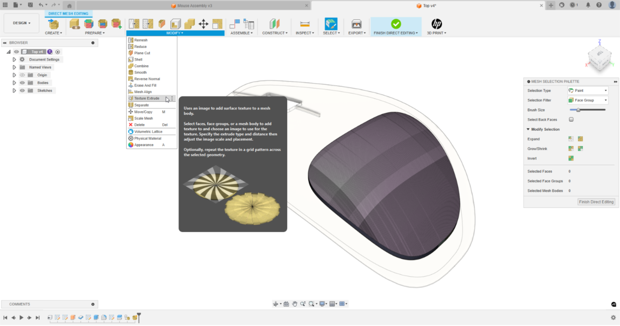Click the Look At icon in navigation bar
The height and width of the screenshot is (326, 620).
(286, 304)
